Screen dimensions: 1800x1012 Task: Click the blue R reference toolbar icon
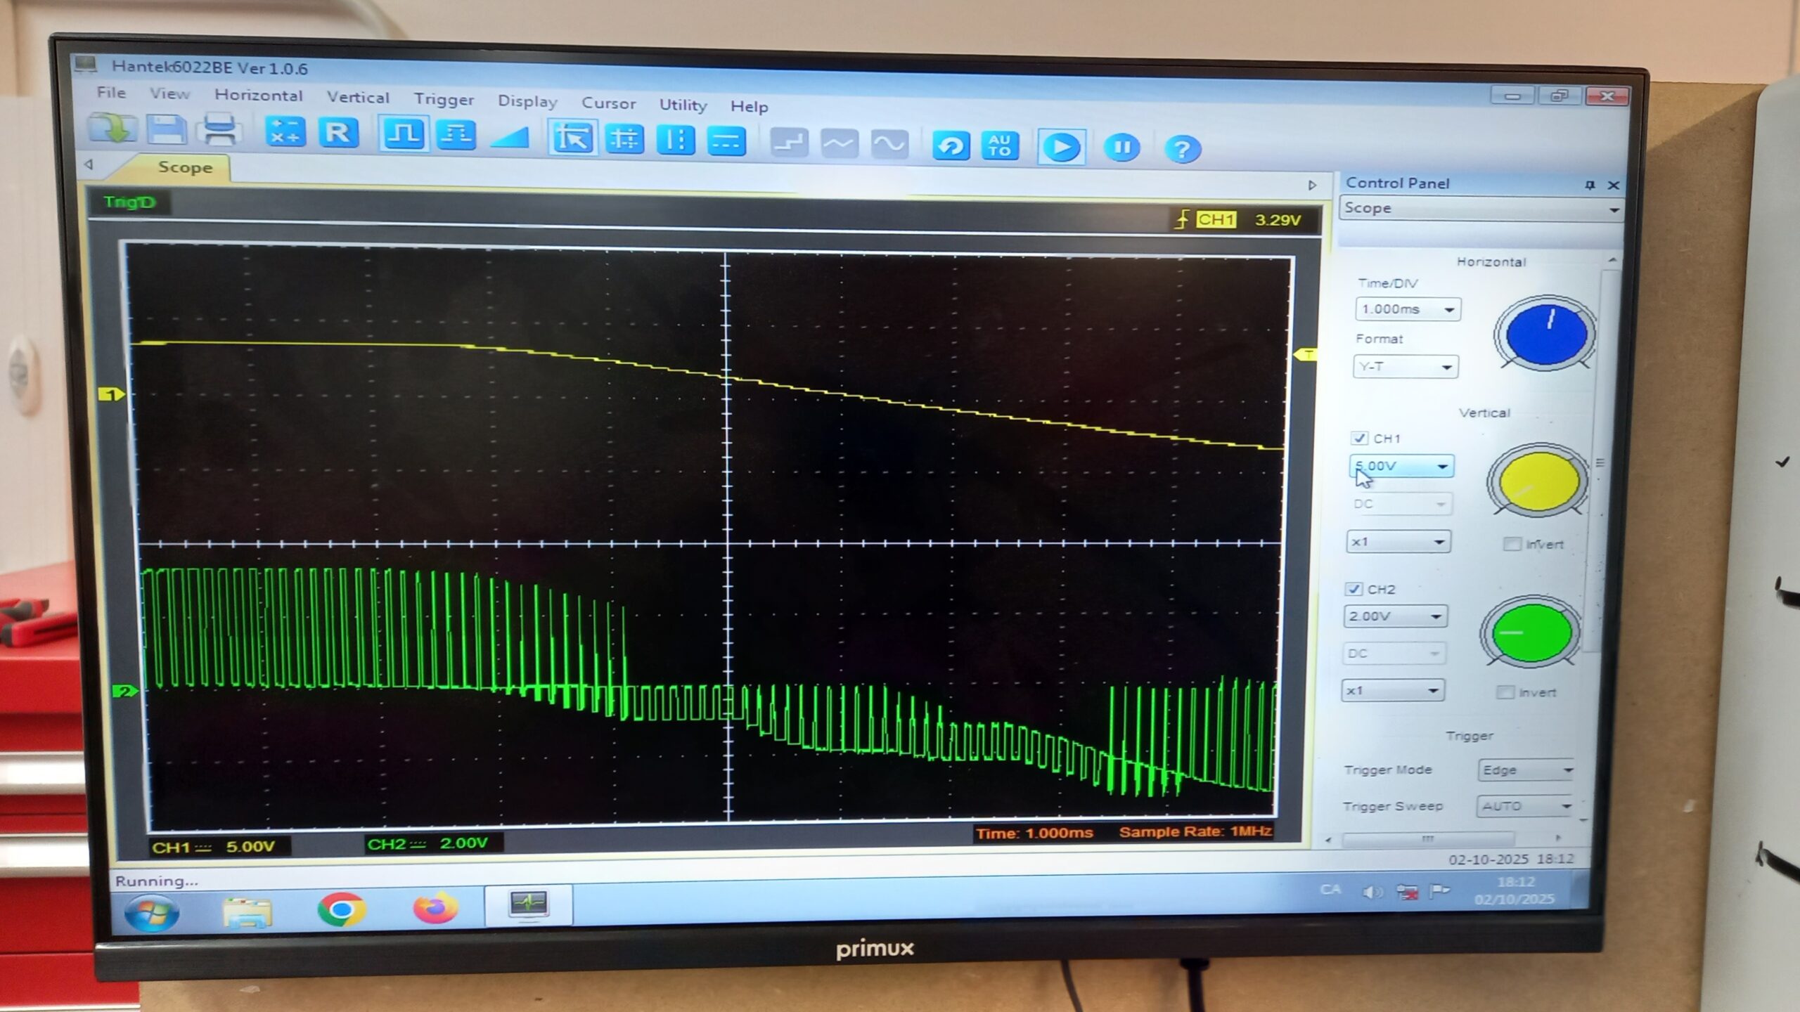[x=338, y=133]
